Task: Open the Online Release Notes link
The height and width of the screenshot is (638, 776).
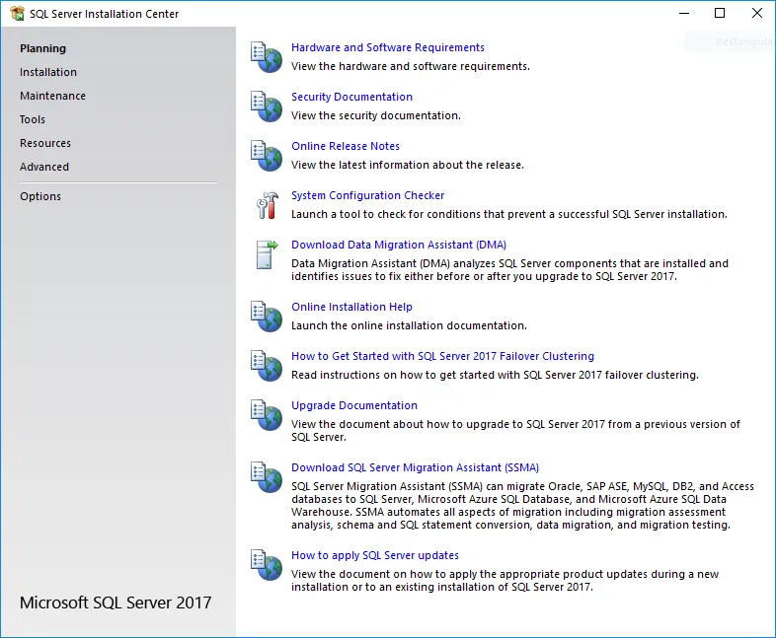Action: coord(346,146)
